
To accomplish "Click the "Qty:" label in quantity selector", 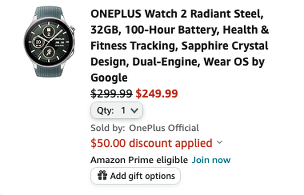I will [x=106, y=111].
